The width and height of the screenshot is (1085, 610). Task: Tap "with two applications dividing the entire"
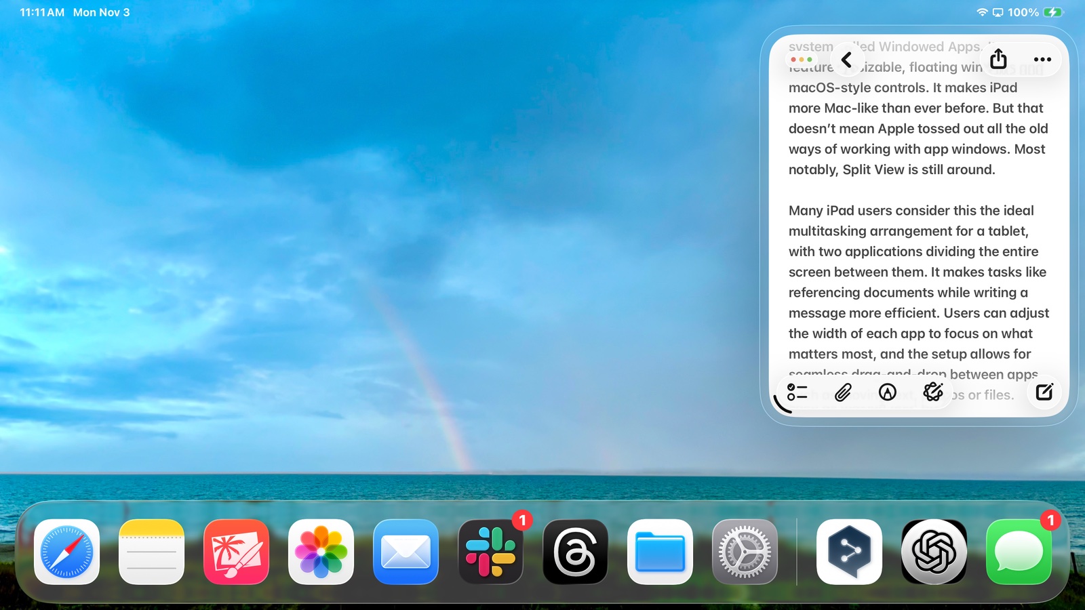pyautogui.click(x=913, y=251)
